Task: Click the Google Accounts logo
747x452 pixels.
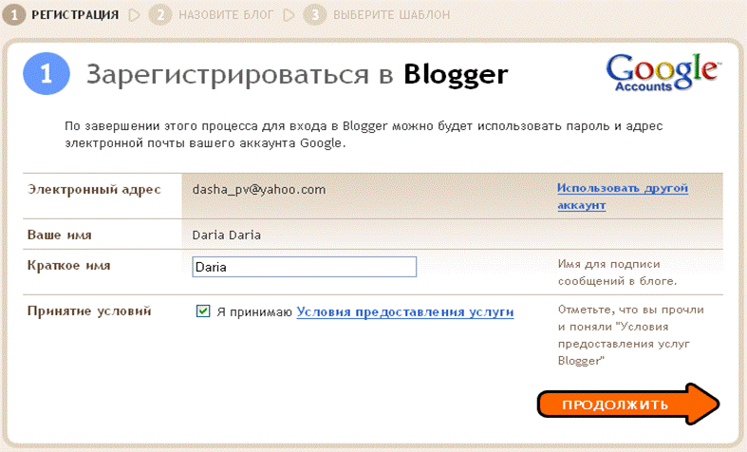Action: click(663, 72)
